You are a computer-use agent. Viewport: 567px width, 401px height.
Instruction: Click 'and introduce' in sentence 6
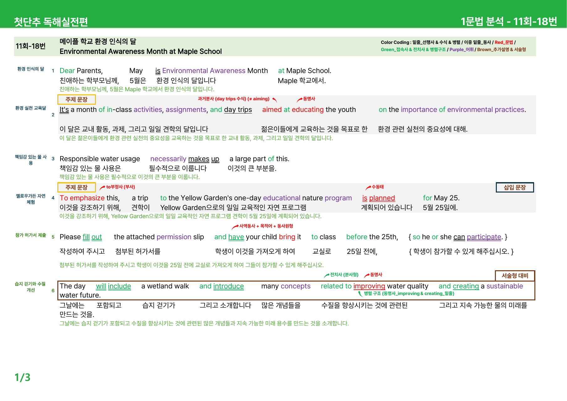(222, 286)
